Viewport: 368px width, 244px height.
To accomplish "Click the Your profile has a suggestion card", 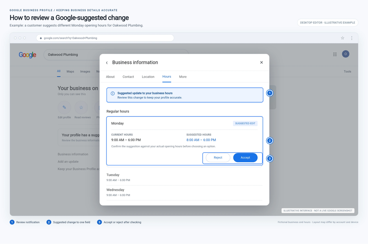I will pos(79,138).
